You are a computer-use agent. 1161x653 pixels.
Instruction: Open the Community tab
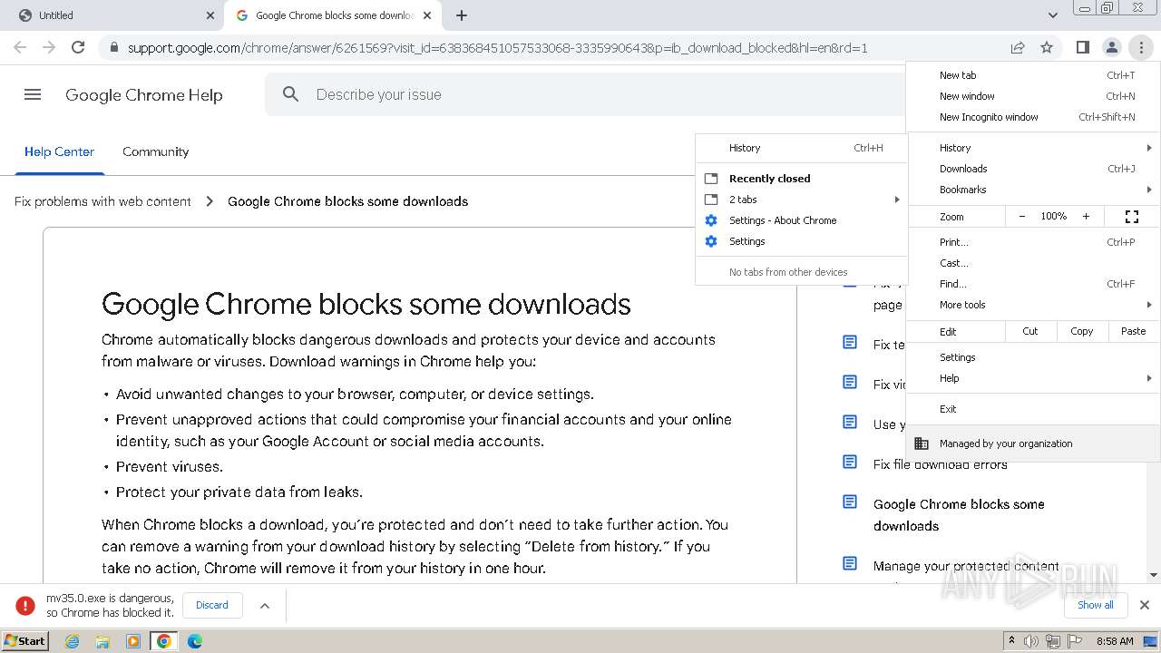[155, 151]
